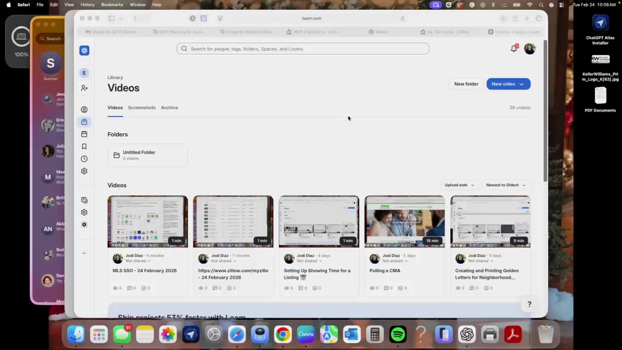Viewport: 622px width, 350px height.
Task: Open the clock history icon in sidebar
Action: (x=84, y=158)
